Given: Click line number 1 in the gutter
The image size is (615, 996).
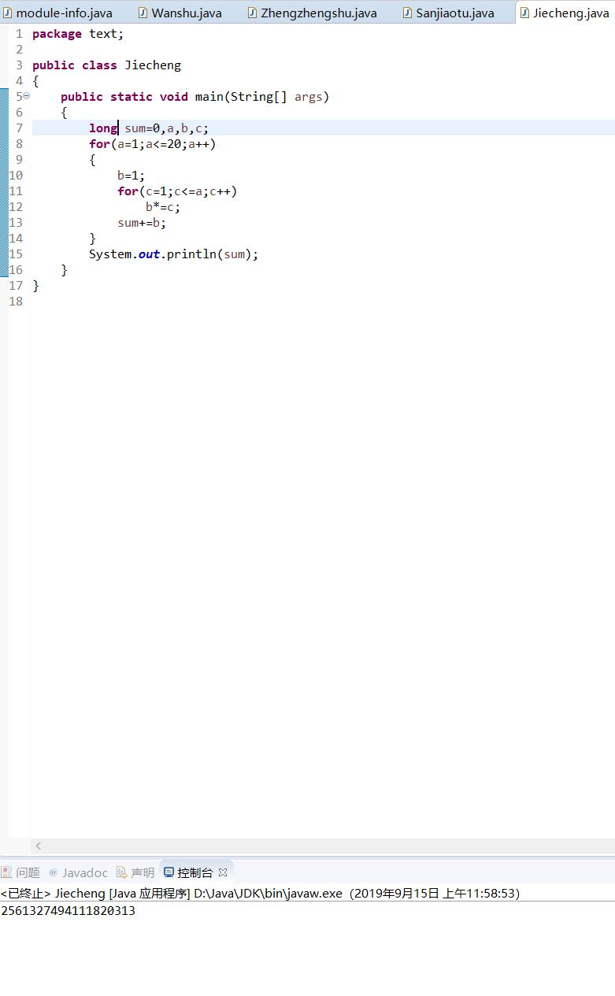Looking at the screenshot, I should point(19,33).
